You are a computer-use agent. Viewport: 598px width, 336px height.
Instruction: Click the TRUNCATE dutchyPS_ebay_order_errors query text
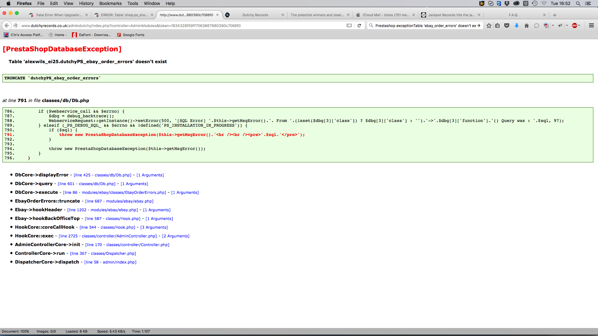coord(52,78)
